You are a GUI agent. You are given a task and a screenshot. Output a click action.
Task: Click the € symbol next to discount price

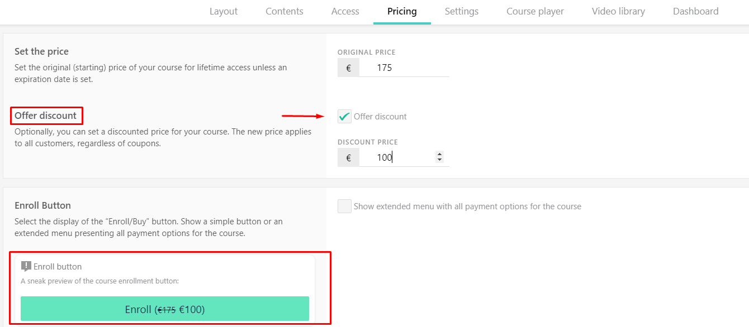pos(348,157)
